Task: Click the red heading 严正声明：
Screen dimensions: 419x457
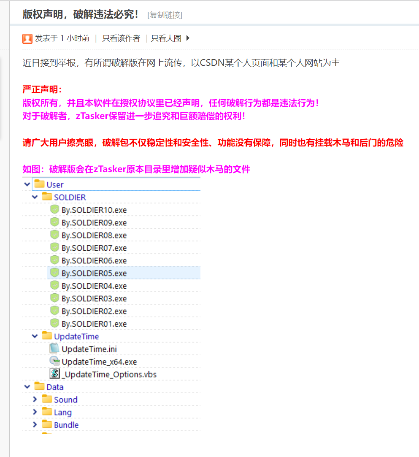Action: coord(42,89)
